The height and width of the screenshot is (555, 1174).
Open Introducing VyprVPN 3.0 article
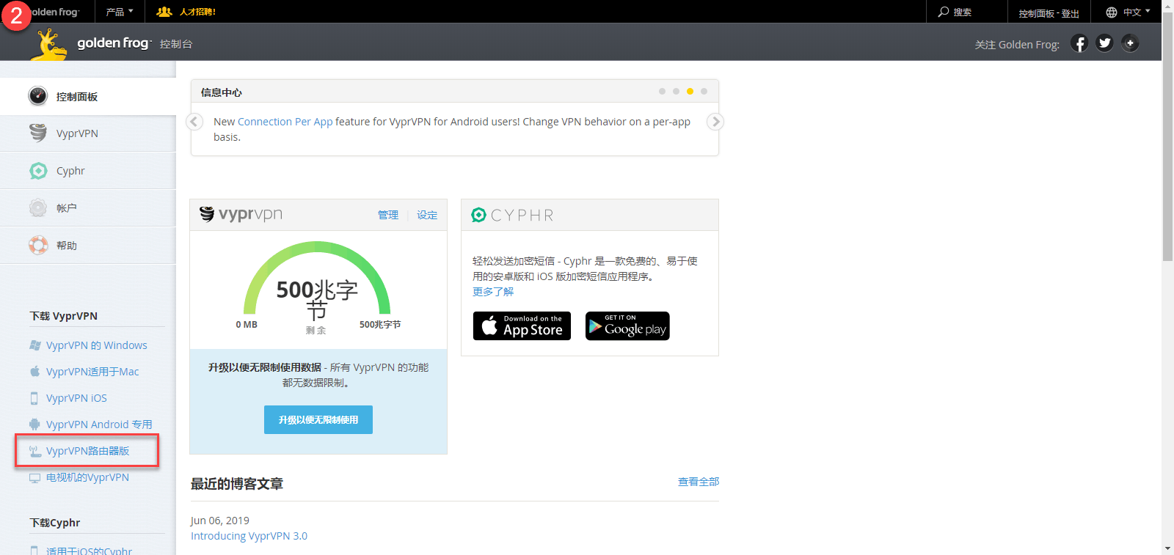pos(249,536)
